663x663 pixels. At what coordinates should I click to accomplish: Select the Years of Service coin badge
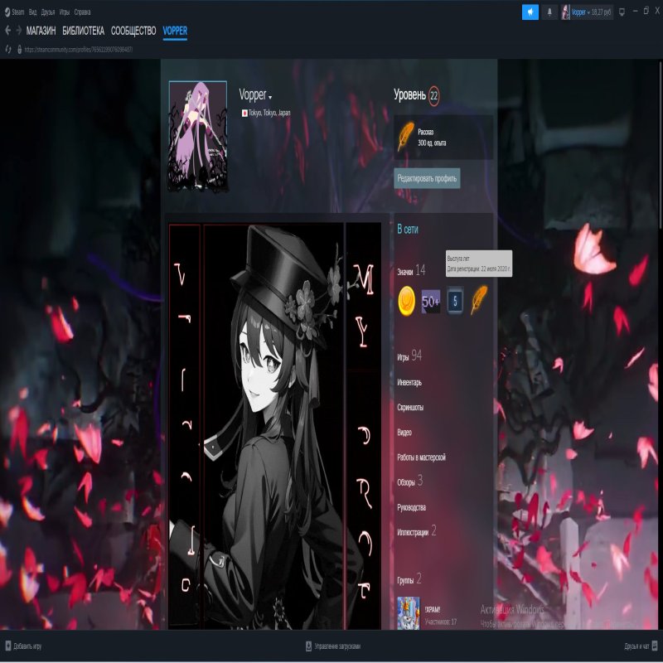(406, 298)
